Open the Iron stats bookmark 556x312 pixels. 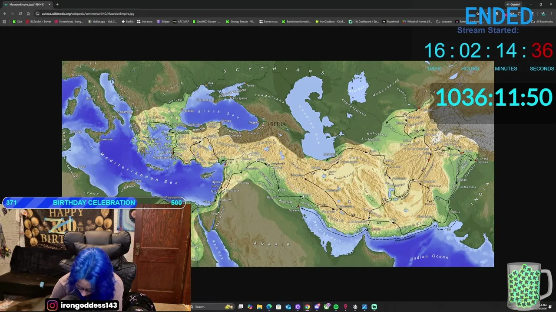click(145, 22)
